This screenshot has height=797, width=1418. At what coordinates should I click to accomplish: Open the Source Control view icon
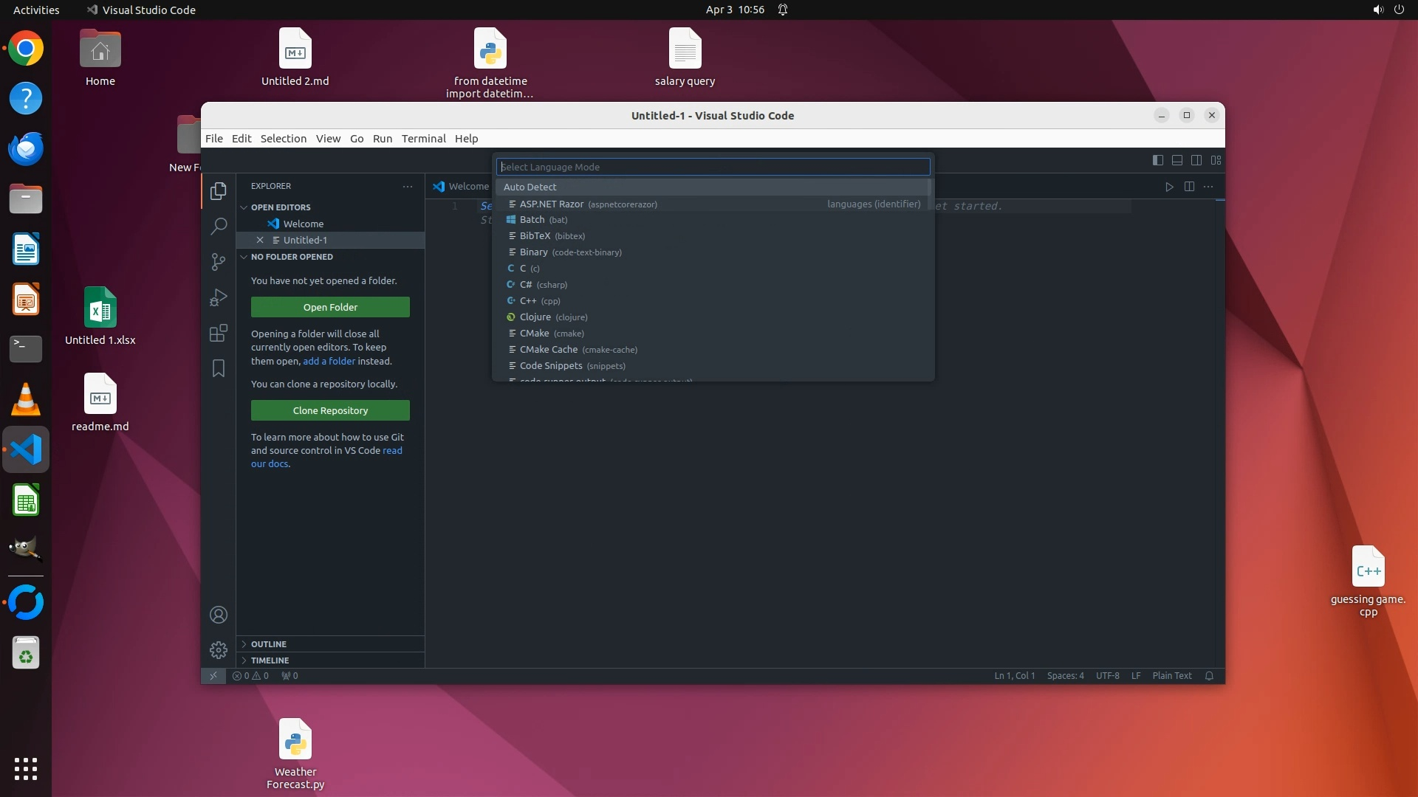point(219,262)
